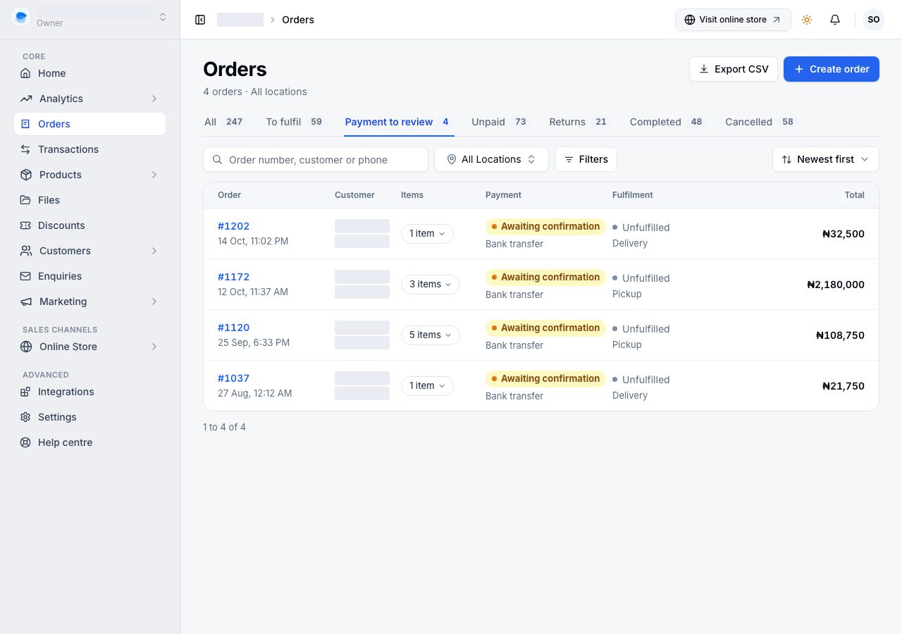Expand the Online Store submenu chevron
Screen dimensions: 902x634
(x=154, y=347)
